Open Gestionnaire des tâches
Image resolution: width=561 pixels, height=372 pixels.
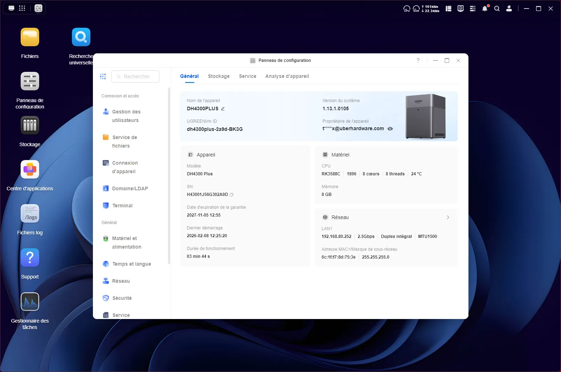30,302
